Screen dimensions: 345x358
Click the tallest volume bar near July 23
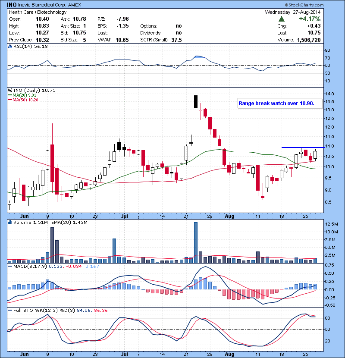[x=196, y=243]
